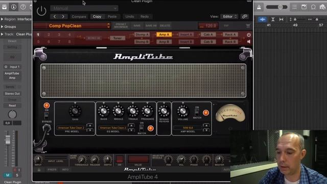The image size is (327, 184).
Task: Go to next plugin preset arrow
Action: [x=63, y=16]
